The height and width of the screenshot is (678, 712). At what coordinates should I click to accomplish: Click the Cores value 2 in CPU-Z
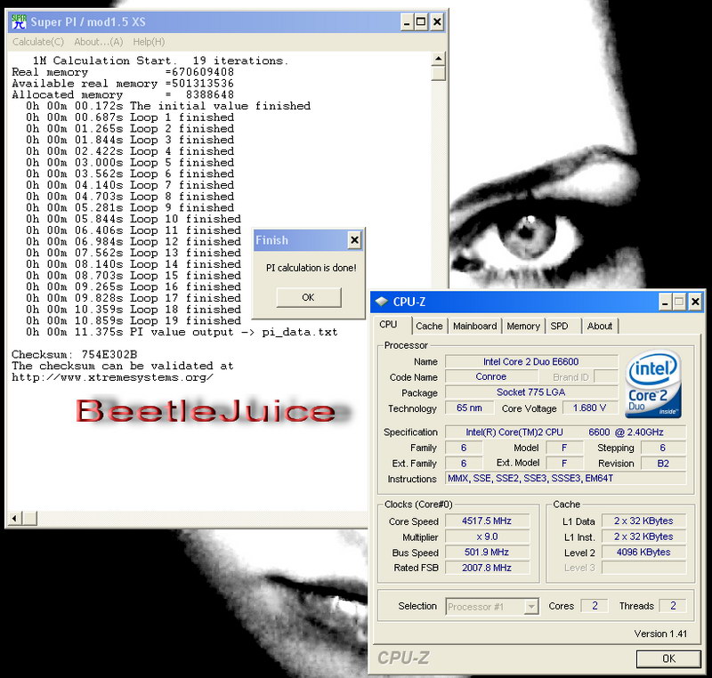[595, 606]
